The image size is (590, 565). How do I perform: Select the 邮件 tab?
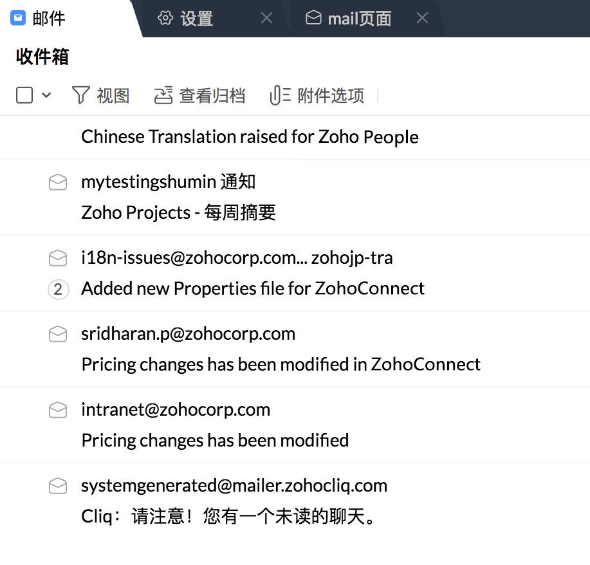[49, 19]
